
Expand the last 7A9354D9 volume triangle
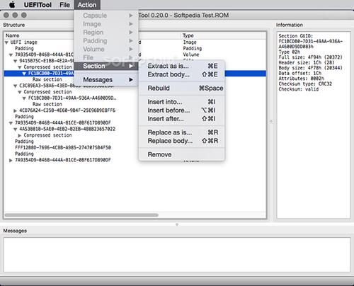[x=11, y=160]
